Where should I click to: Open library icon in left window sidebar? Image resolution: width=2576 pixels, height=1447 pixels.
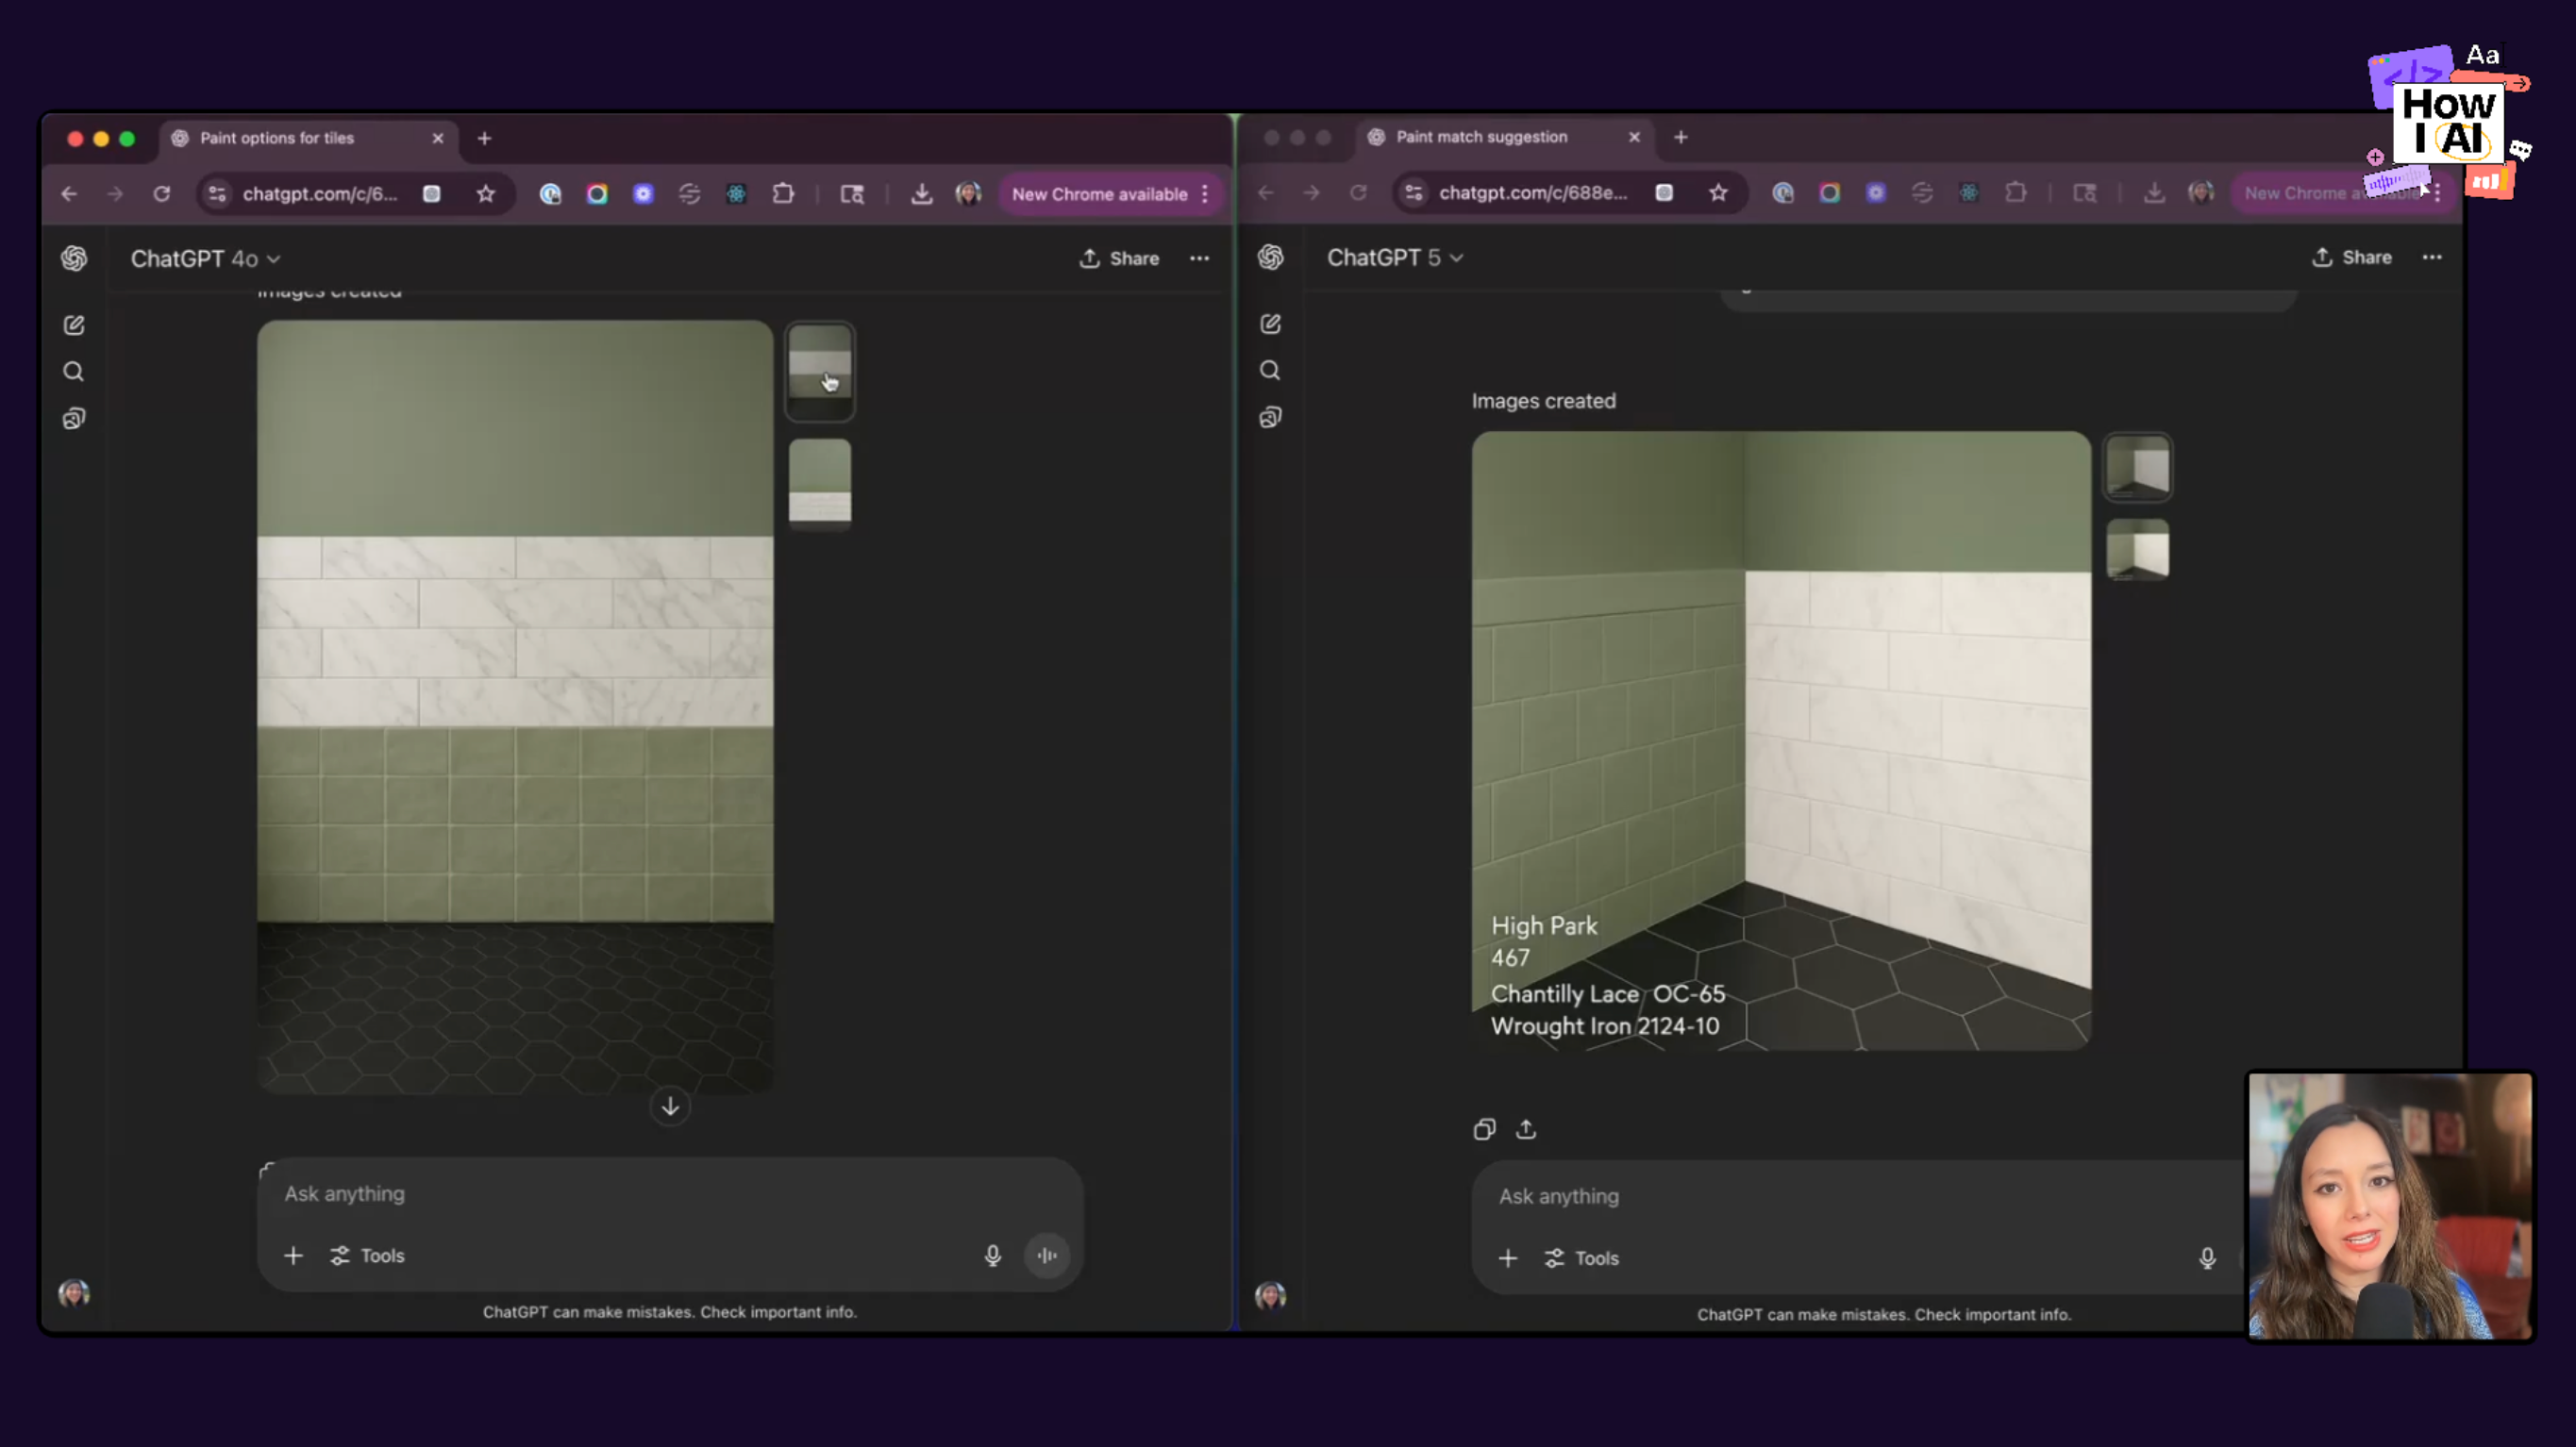[74, 418]
